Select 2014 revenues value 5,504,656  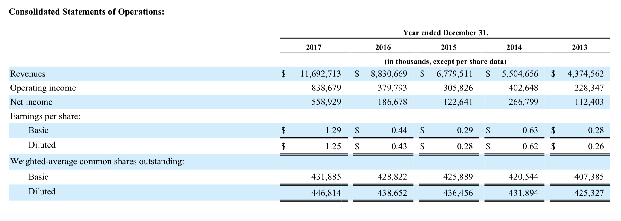point(520,74)
